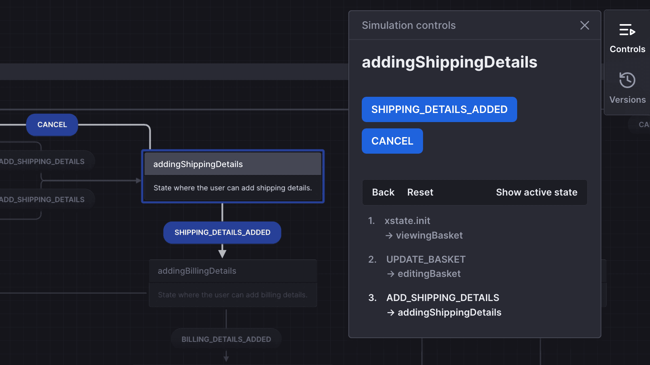Select step 3 ADD_SHIPPING_DETAILS in history

point(442,297)
